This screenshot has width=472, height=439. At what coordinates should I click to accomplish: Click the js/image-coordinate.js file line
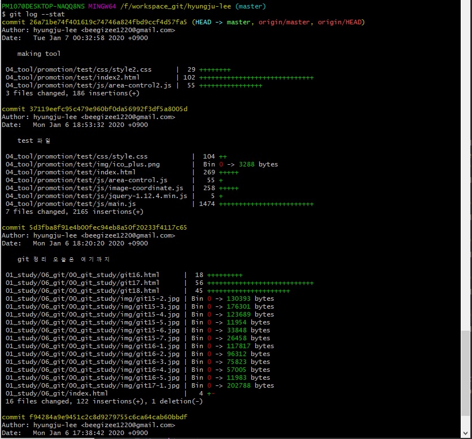(94, 188)
